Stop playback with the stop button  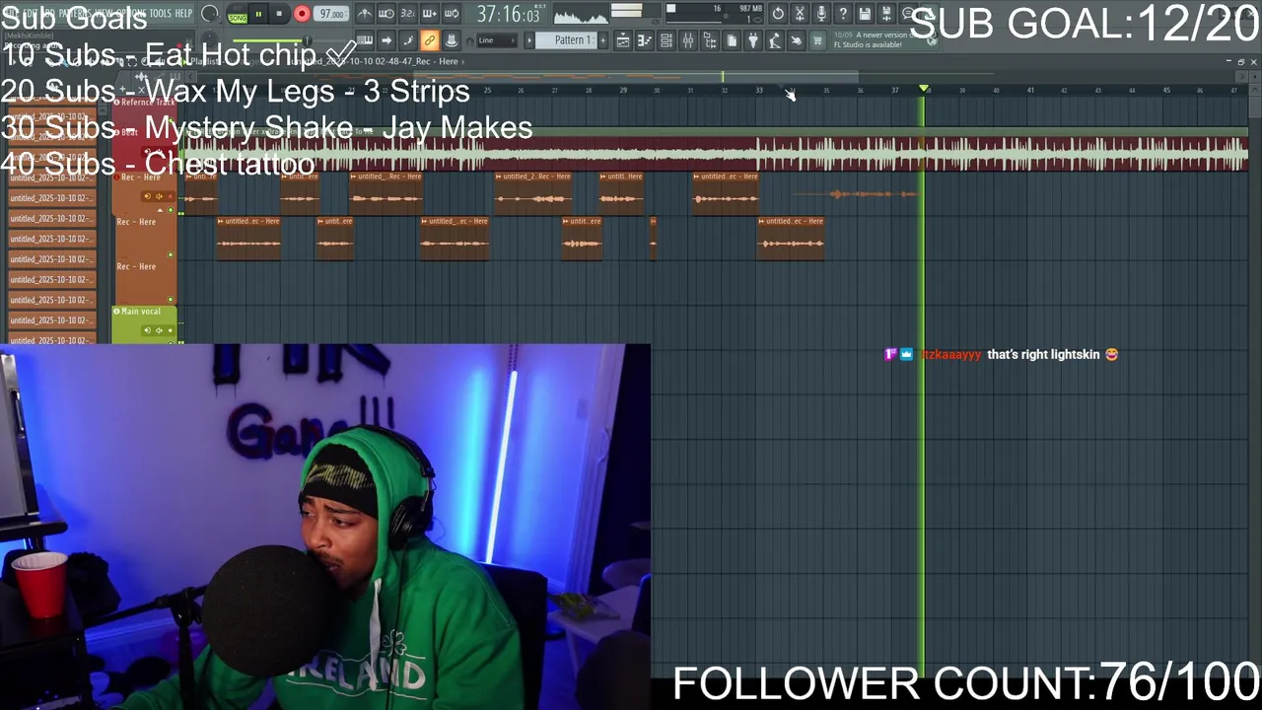[279, 15]
